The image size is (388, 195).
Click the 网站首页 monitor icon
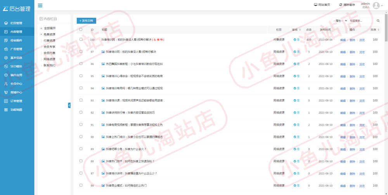click(x=315, y=5)
